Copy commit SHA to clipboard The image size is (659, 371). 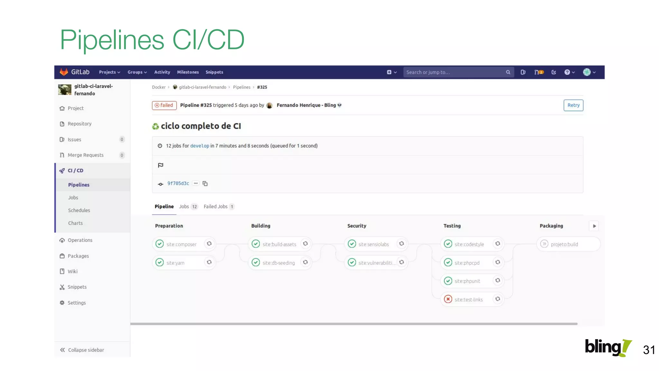pyautogui.click(x=205, y=184)
